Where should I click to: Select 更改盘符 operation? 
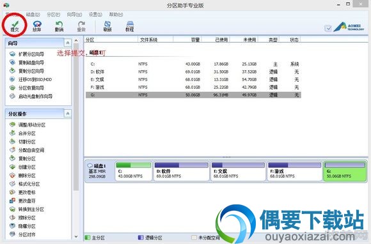22,201
